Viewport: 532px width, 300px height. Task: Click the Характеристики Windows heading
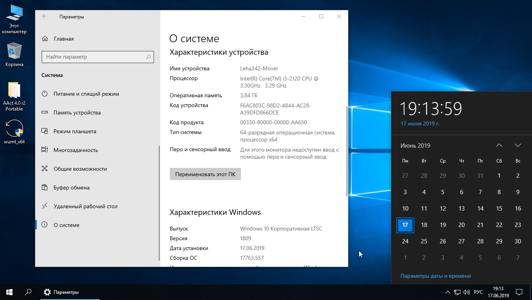point(215,212)
